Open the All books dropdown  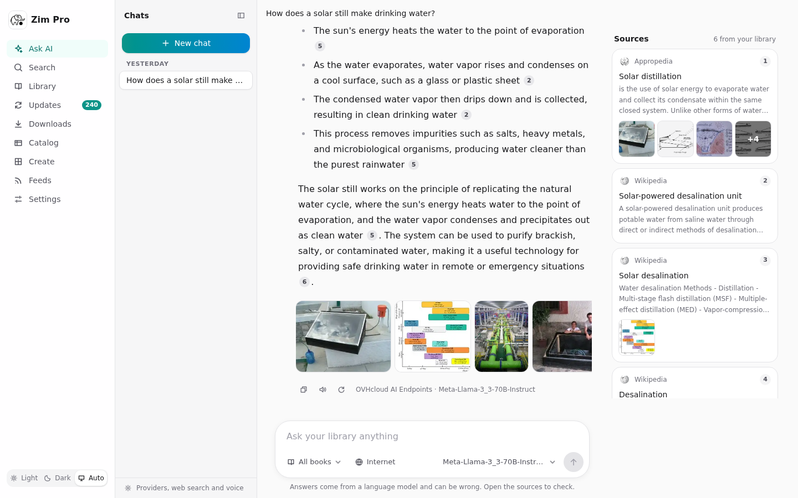[314, 462]
